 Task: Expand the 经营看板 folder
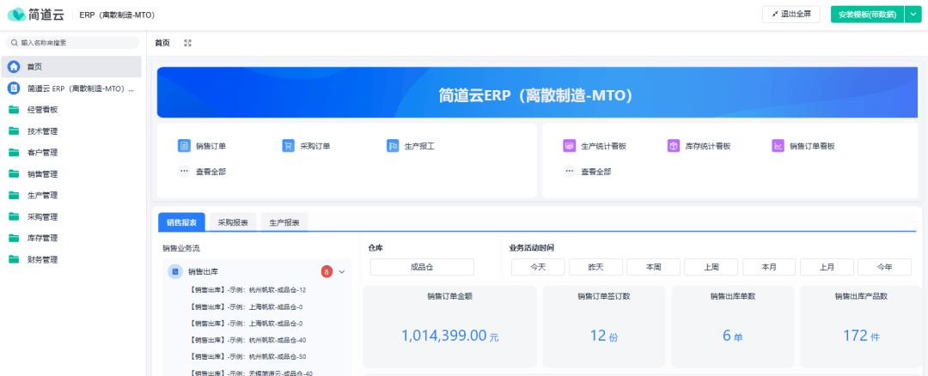pos(71,110)
